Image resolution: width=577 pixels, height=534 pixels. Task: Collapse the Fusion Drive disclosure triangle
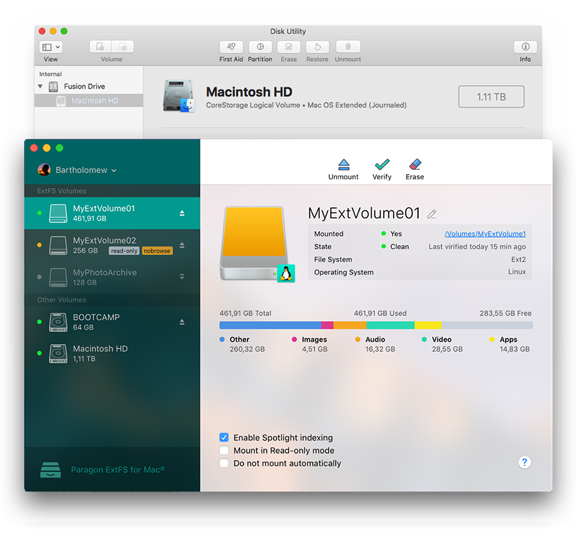(40, 87)
